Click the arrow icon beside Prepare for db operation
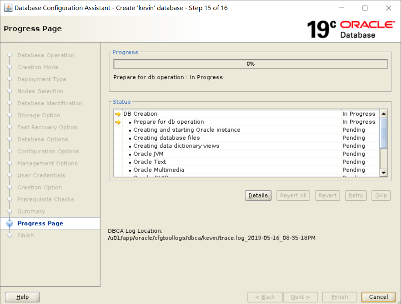The height and width of the screenshot is (304, 401). (118, 122)
